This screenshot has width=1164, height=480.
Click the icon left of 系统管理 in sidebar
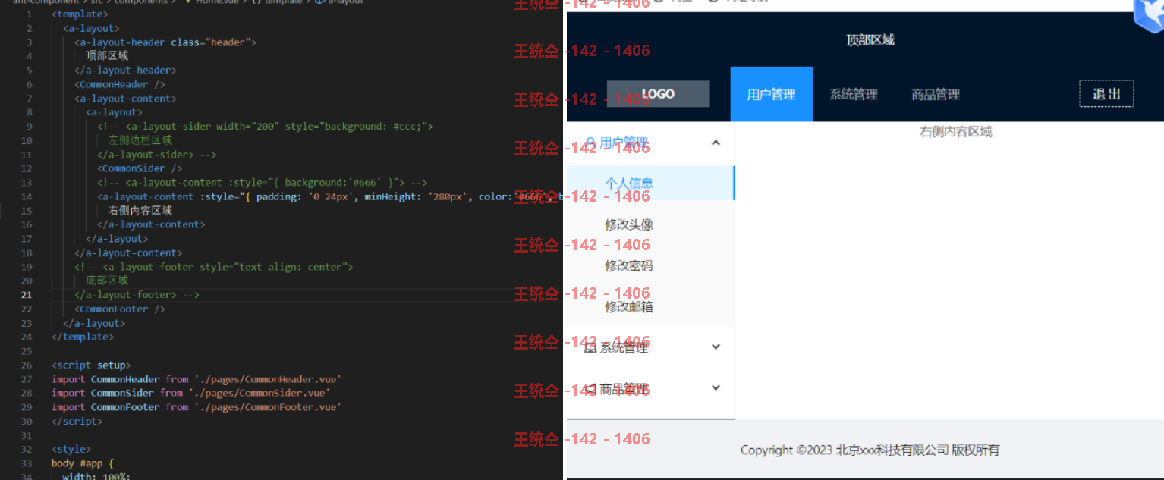pos(590,347)
